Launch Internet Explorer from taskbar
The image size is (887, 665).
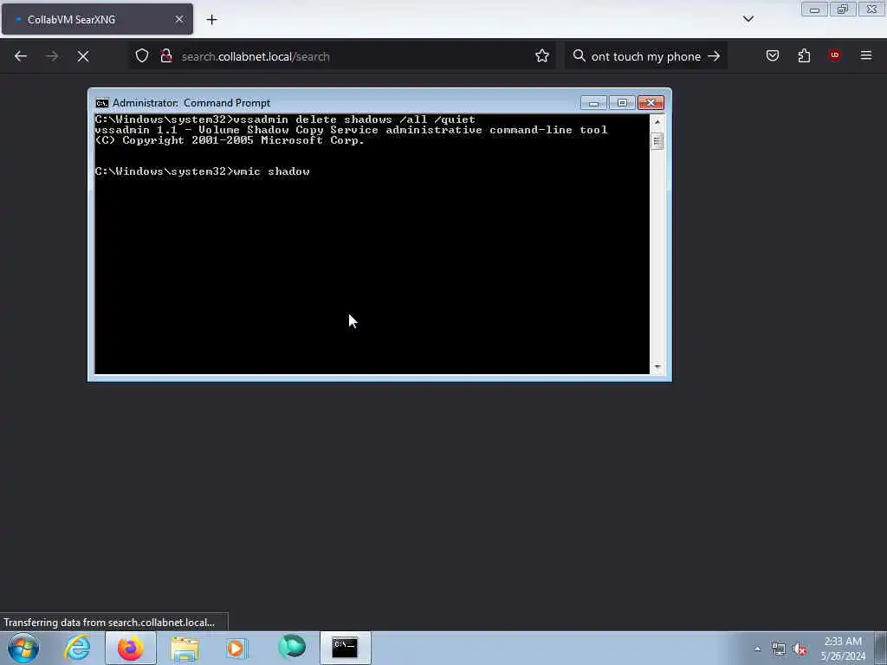(77, 648)
